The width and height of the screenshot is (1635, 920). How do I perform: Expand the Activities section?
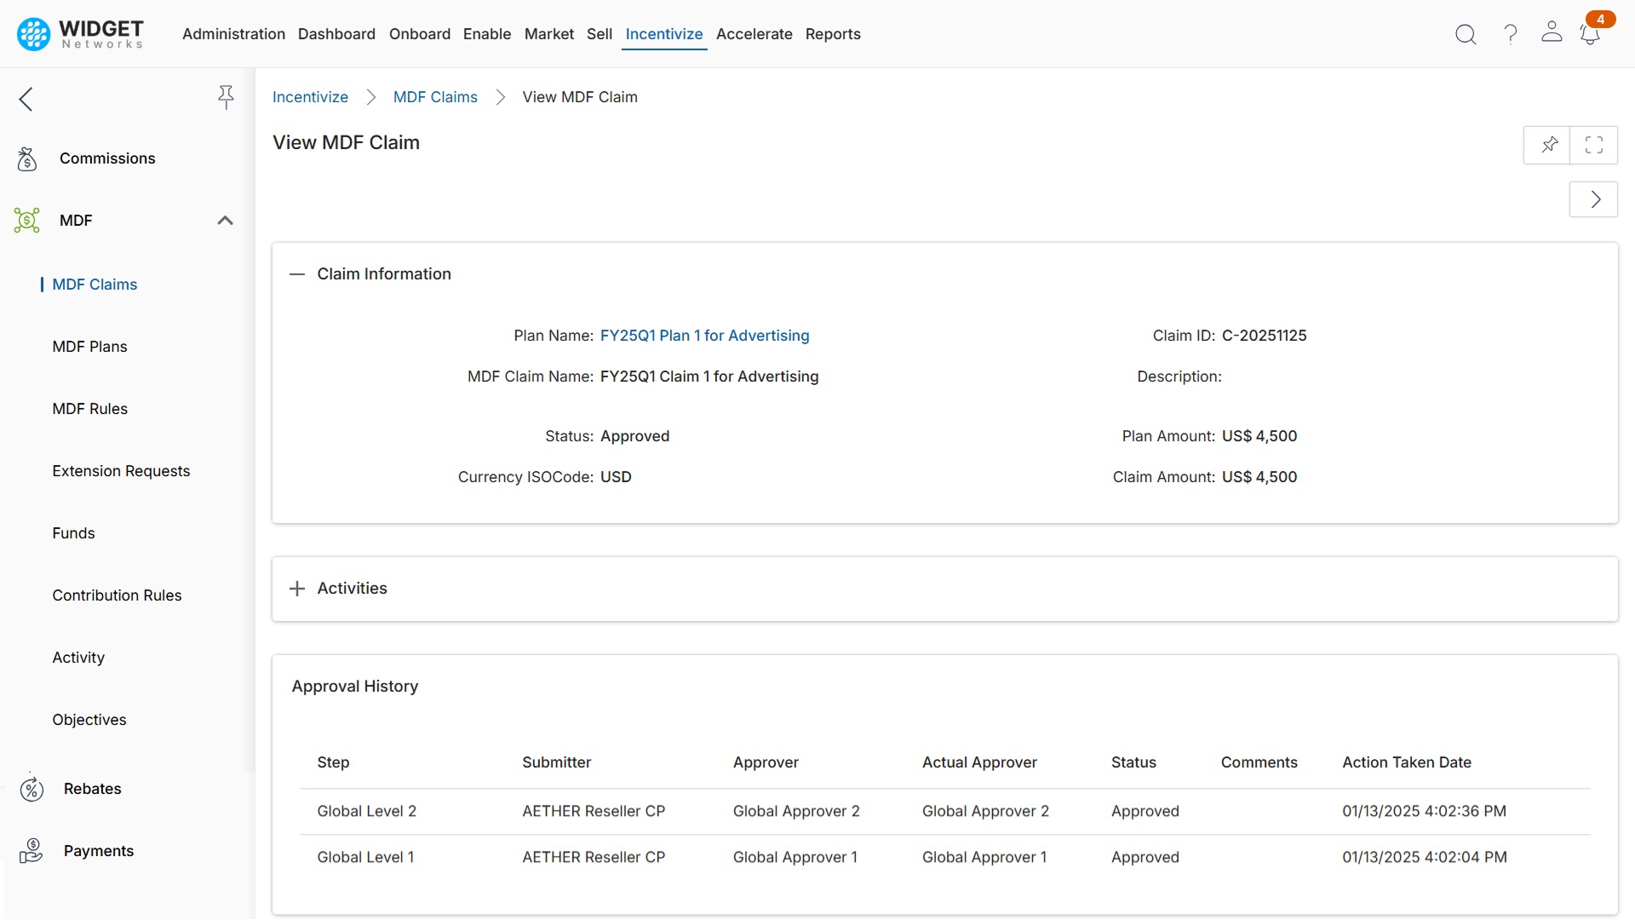coord(296,588)
